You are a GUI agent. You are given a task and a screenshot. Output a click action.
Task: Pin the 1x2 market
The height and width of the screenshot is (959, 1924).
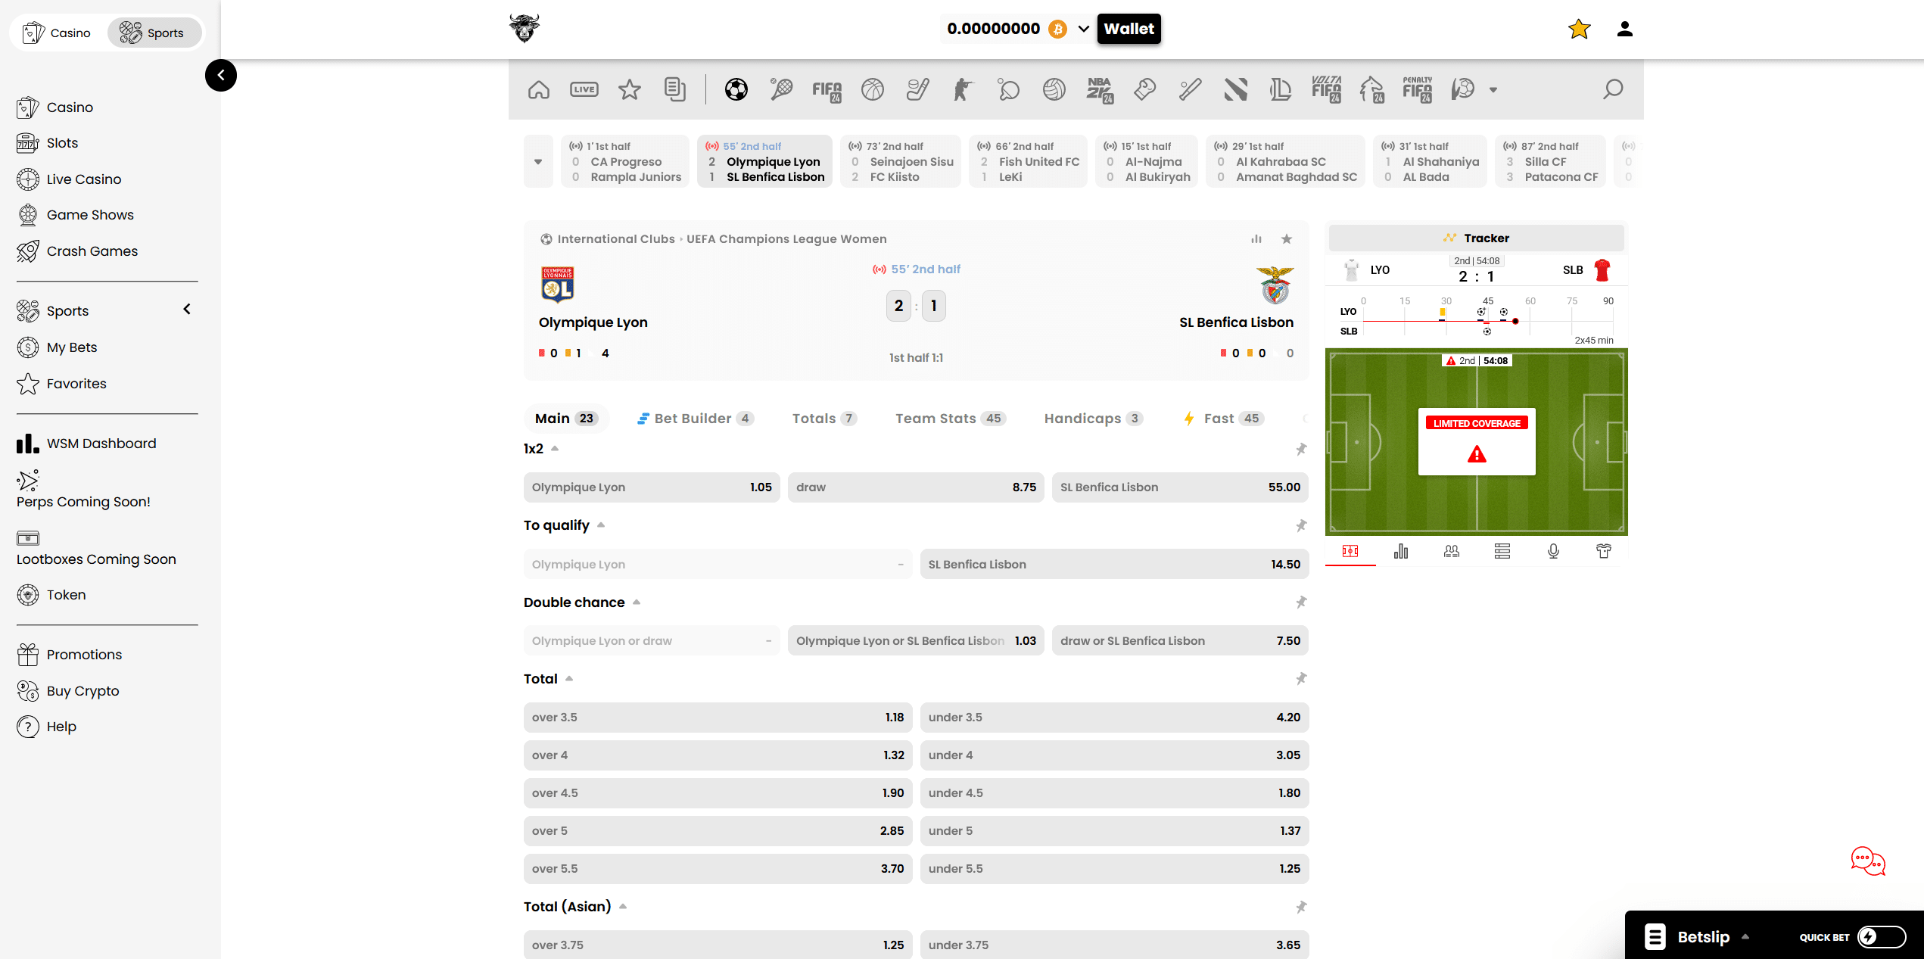(1301, 449)
